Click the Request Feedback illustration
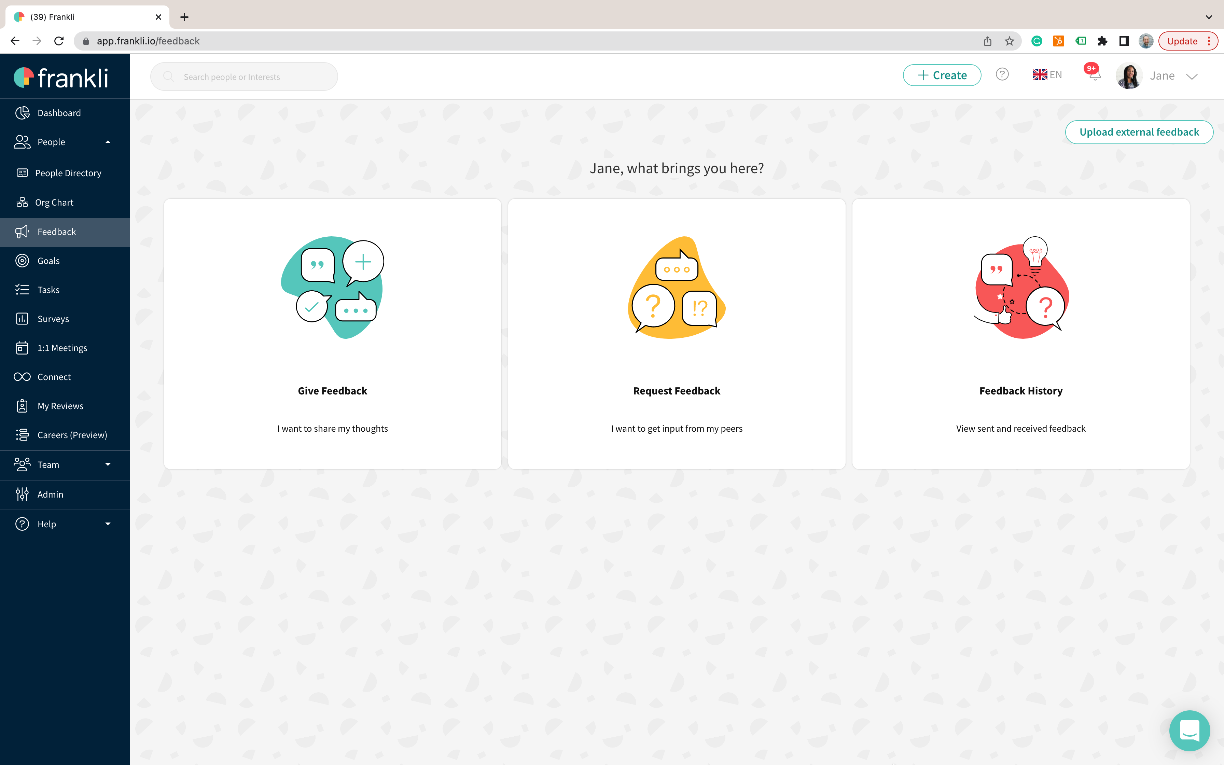 [x=677, y=287]
